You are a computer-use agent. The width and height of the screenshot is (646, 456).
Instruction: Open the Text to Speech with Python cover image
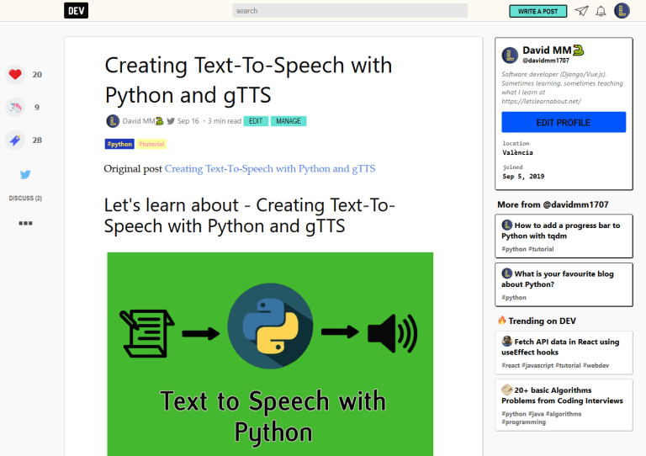[x=270, y=354]
